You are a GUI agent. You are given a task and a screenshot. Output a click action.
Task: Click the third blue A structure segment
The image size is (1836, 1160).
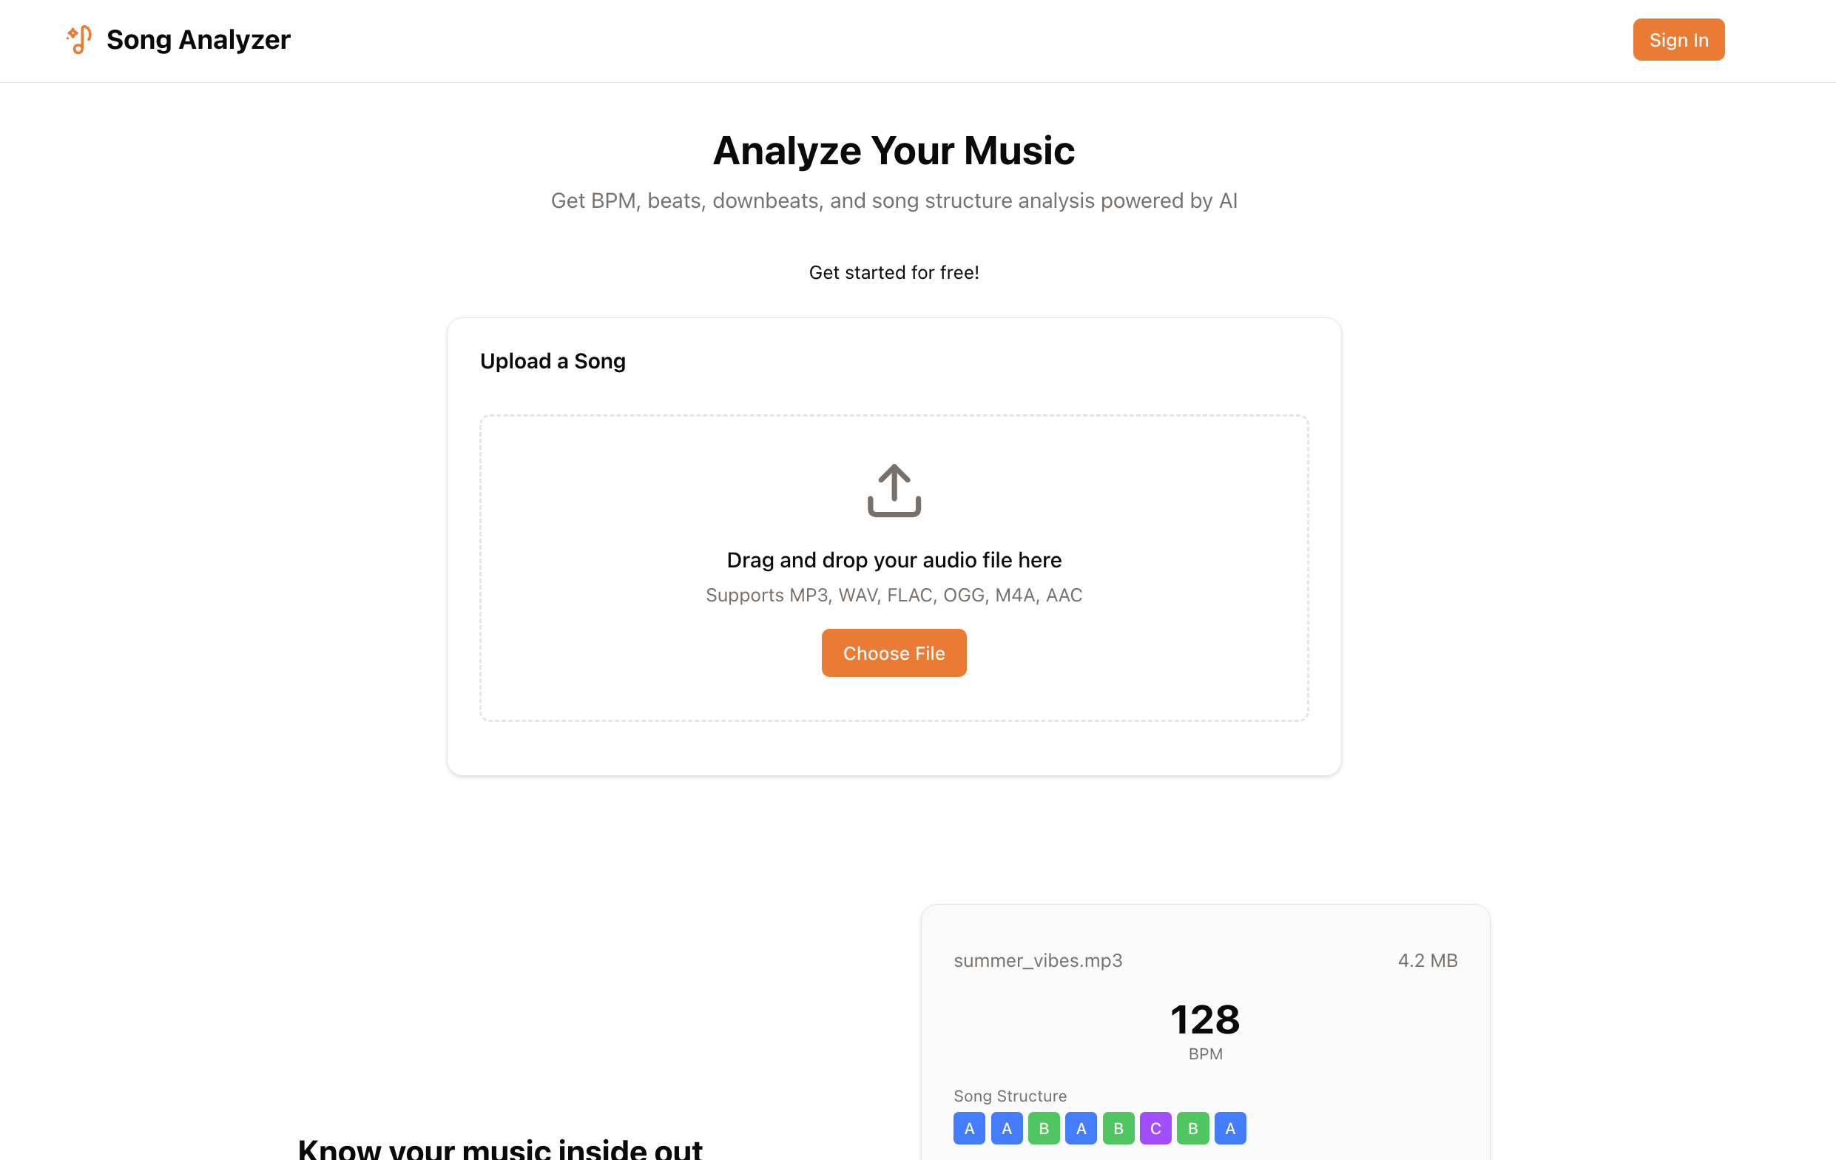click(x=1081, y=1128)
